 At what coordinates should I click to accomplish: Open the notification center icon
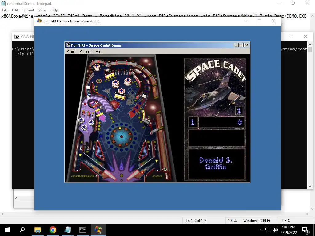305,230
